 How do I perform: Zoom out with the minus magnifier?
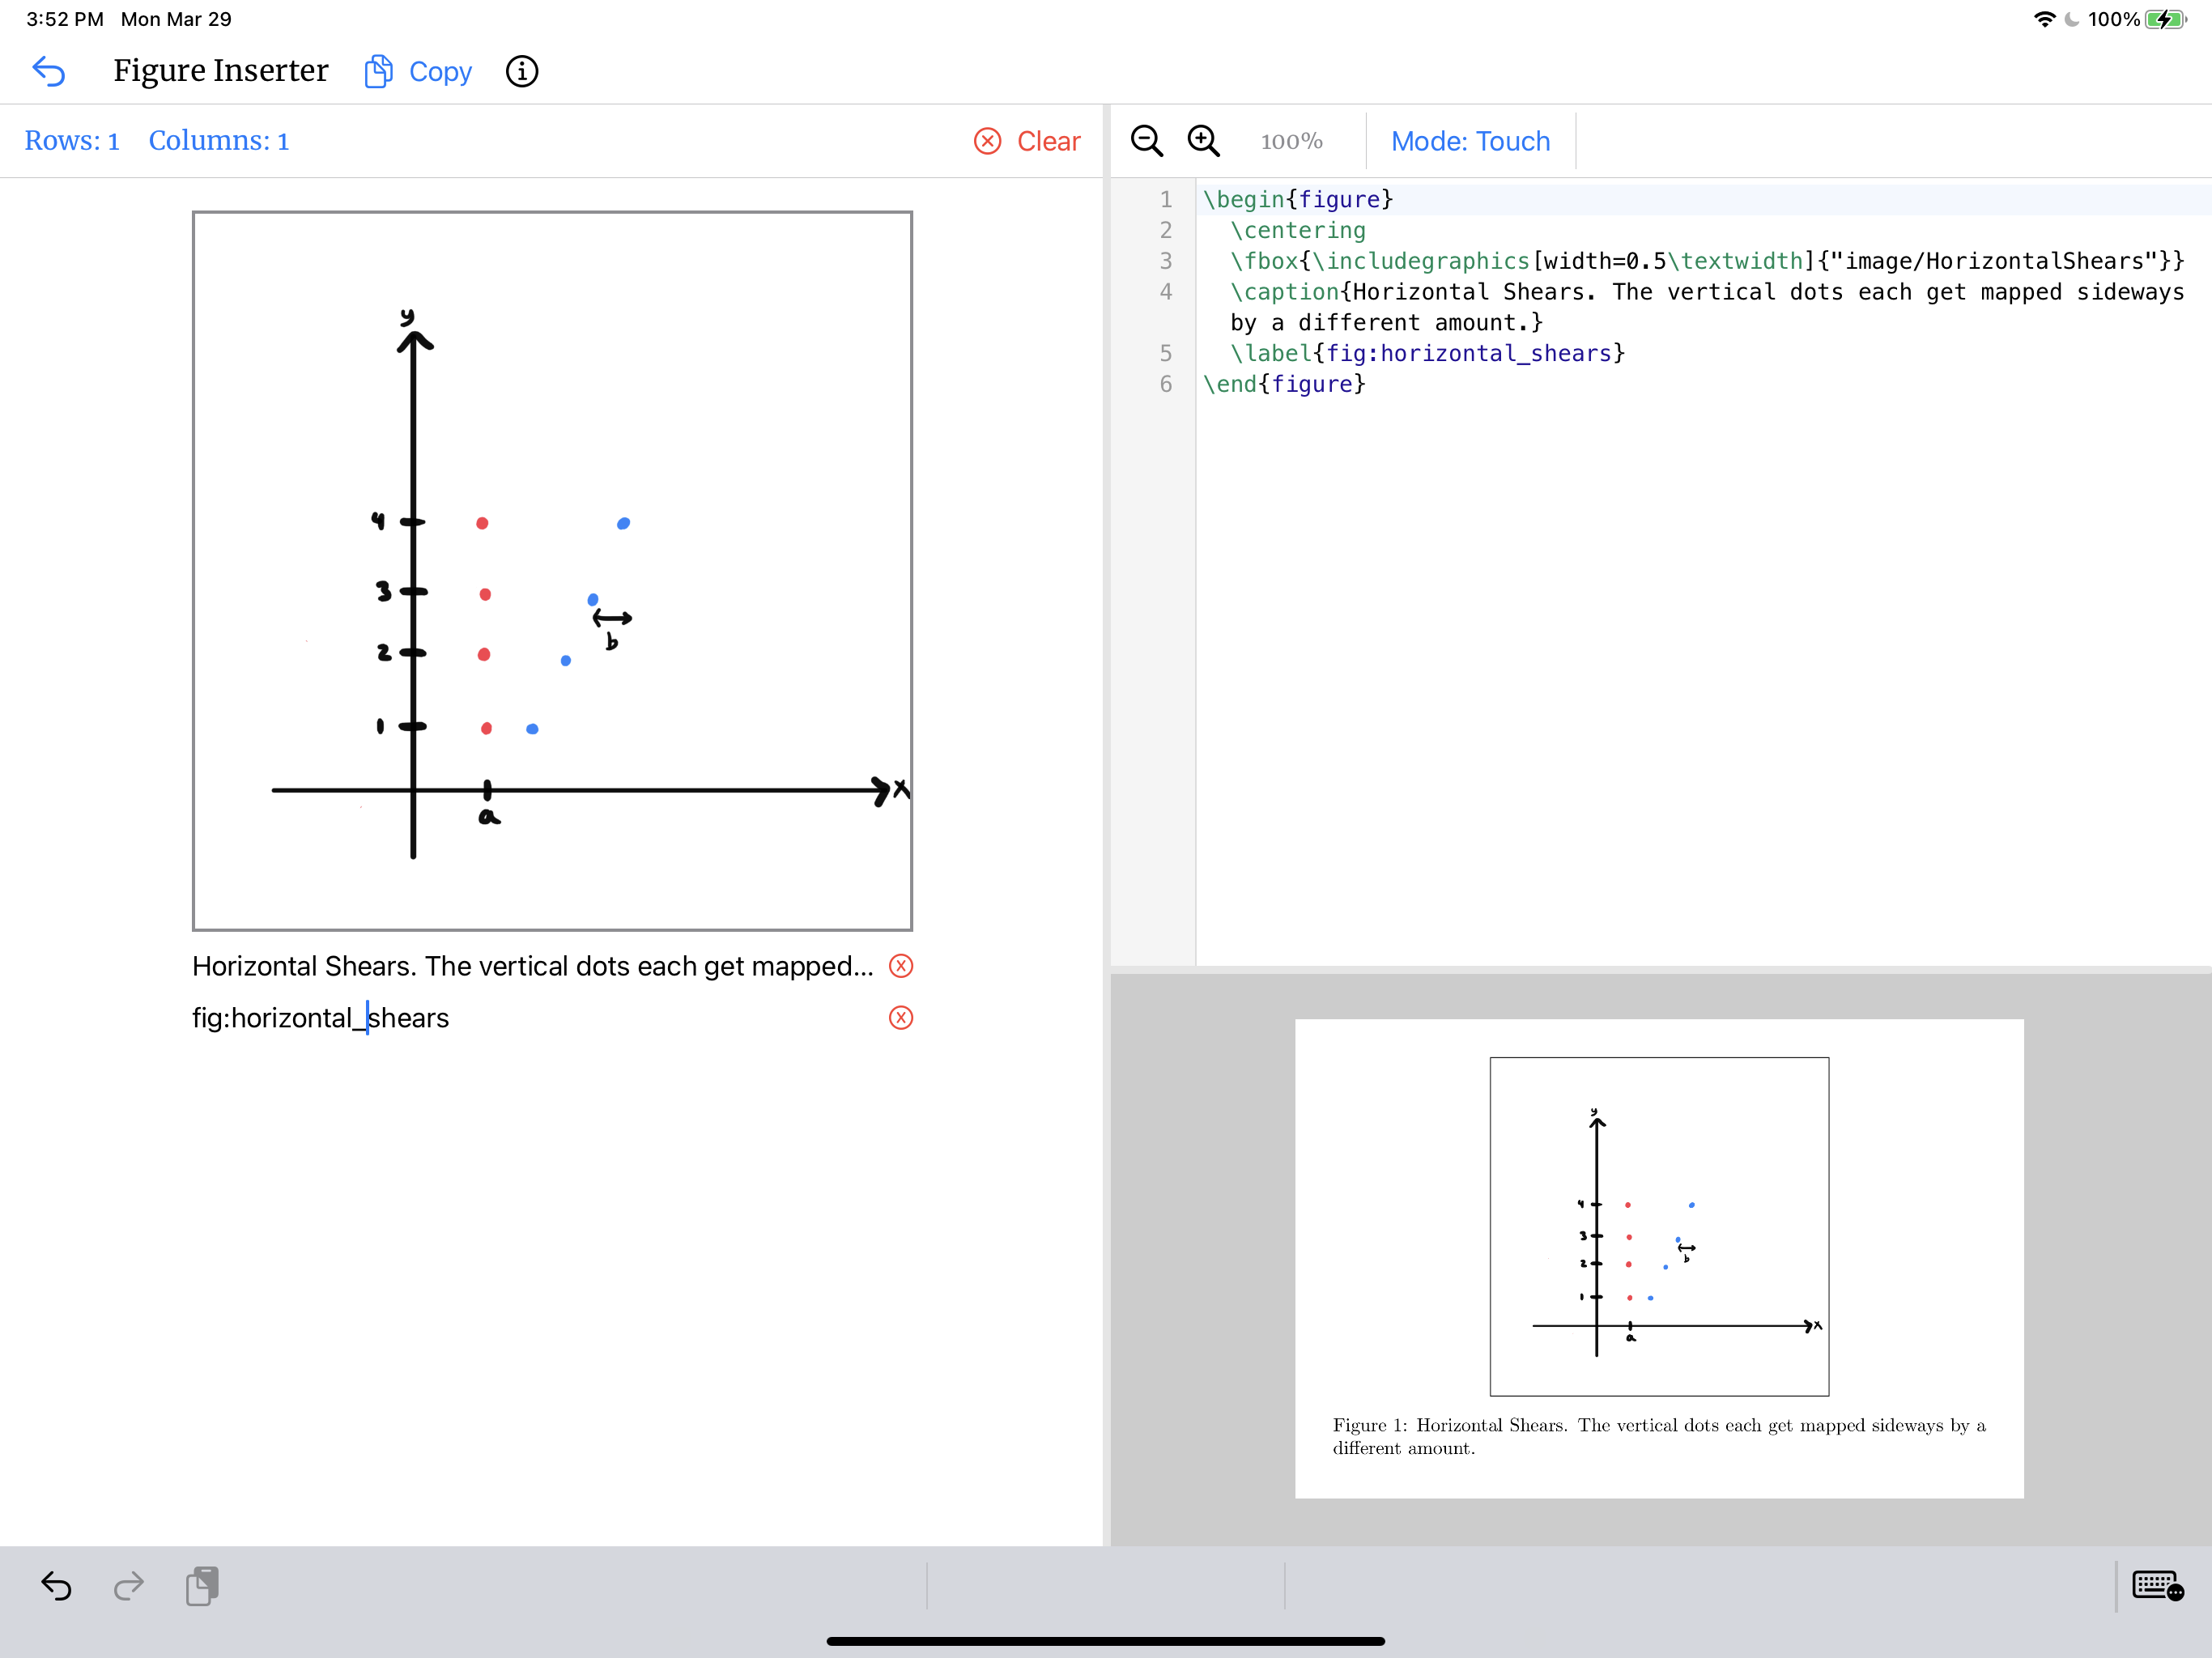[x=1147, y=141]
